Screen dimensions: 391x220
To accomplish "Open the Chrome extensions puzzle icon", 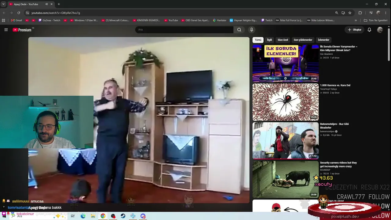I will (360, 13).
